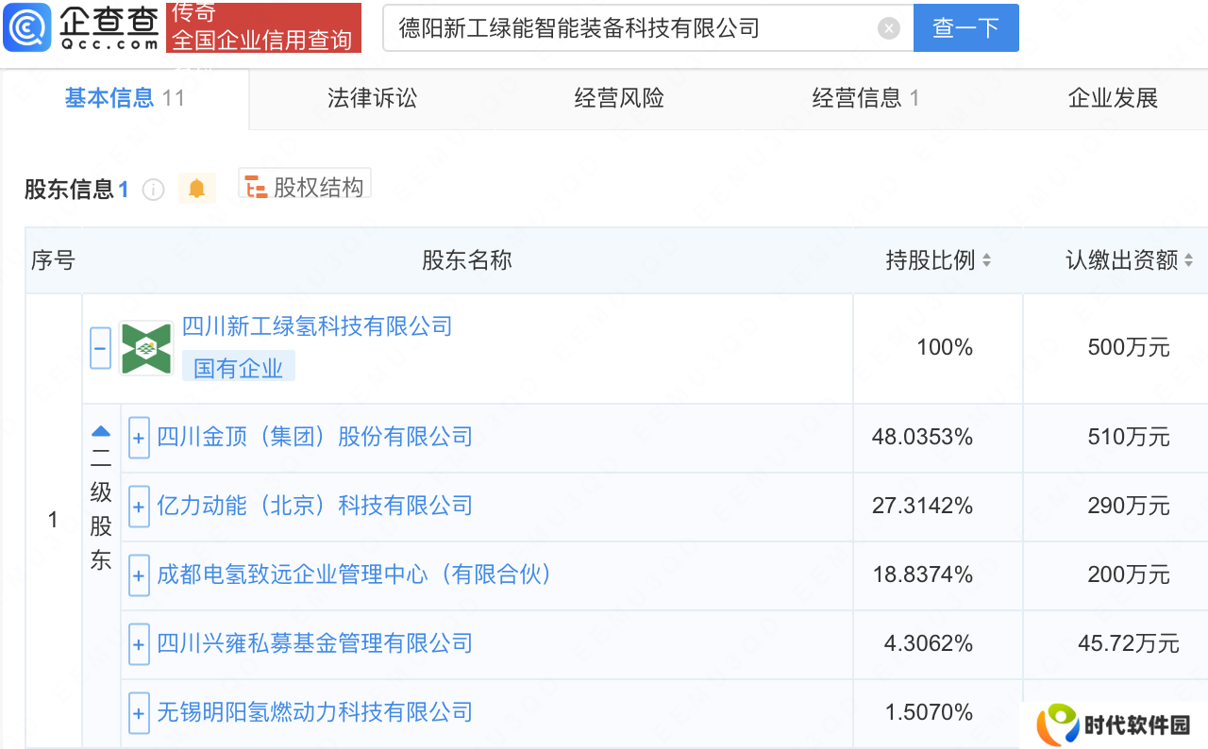Sort by 认缴出资额 column arrows
Viewport: 1208px width, 749px height.
pyautogui.click(x=1188, y=260)
